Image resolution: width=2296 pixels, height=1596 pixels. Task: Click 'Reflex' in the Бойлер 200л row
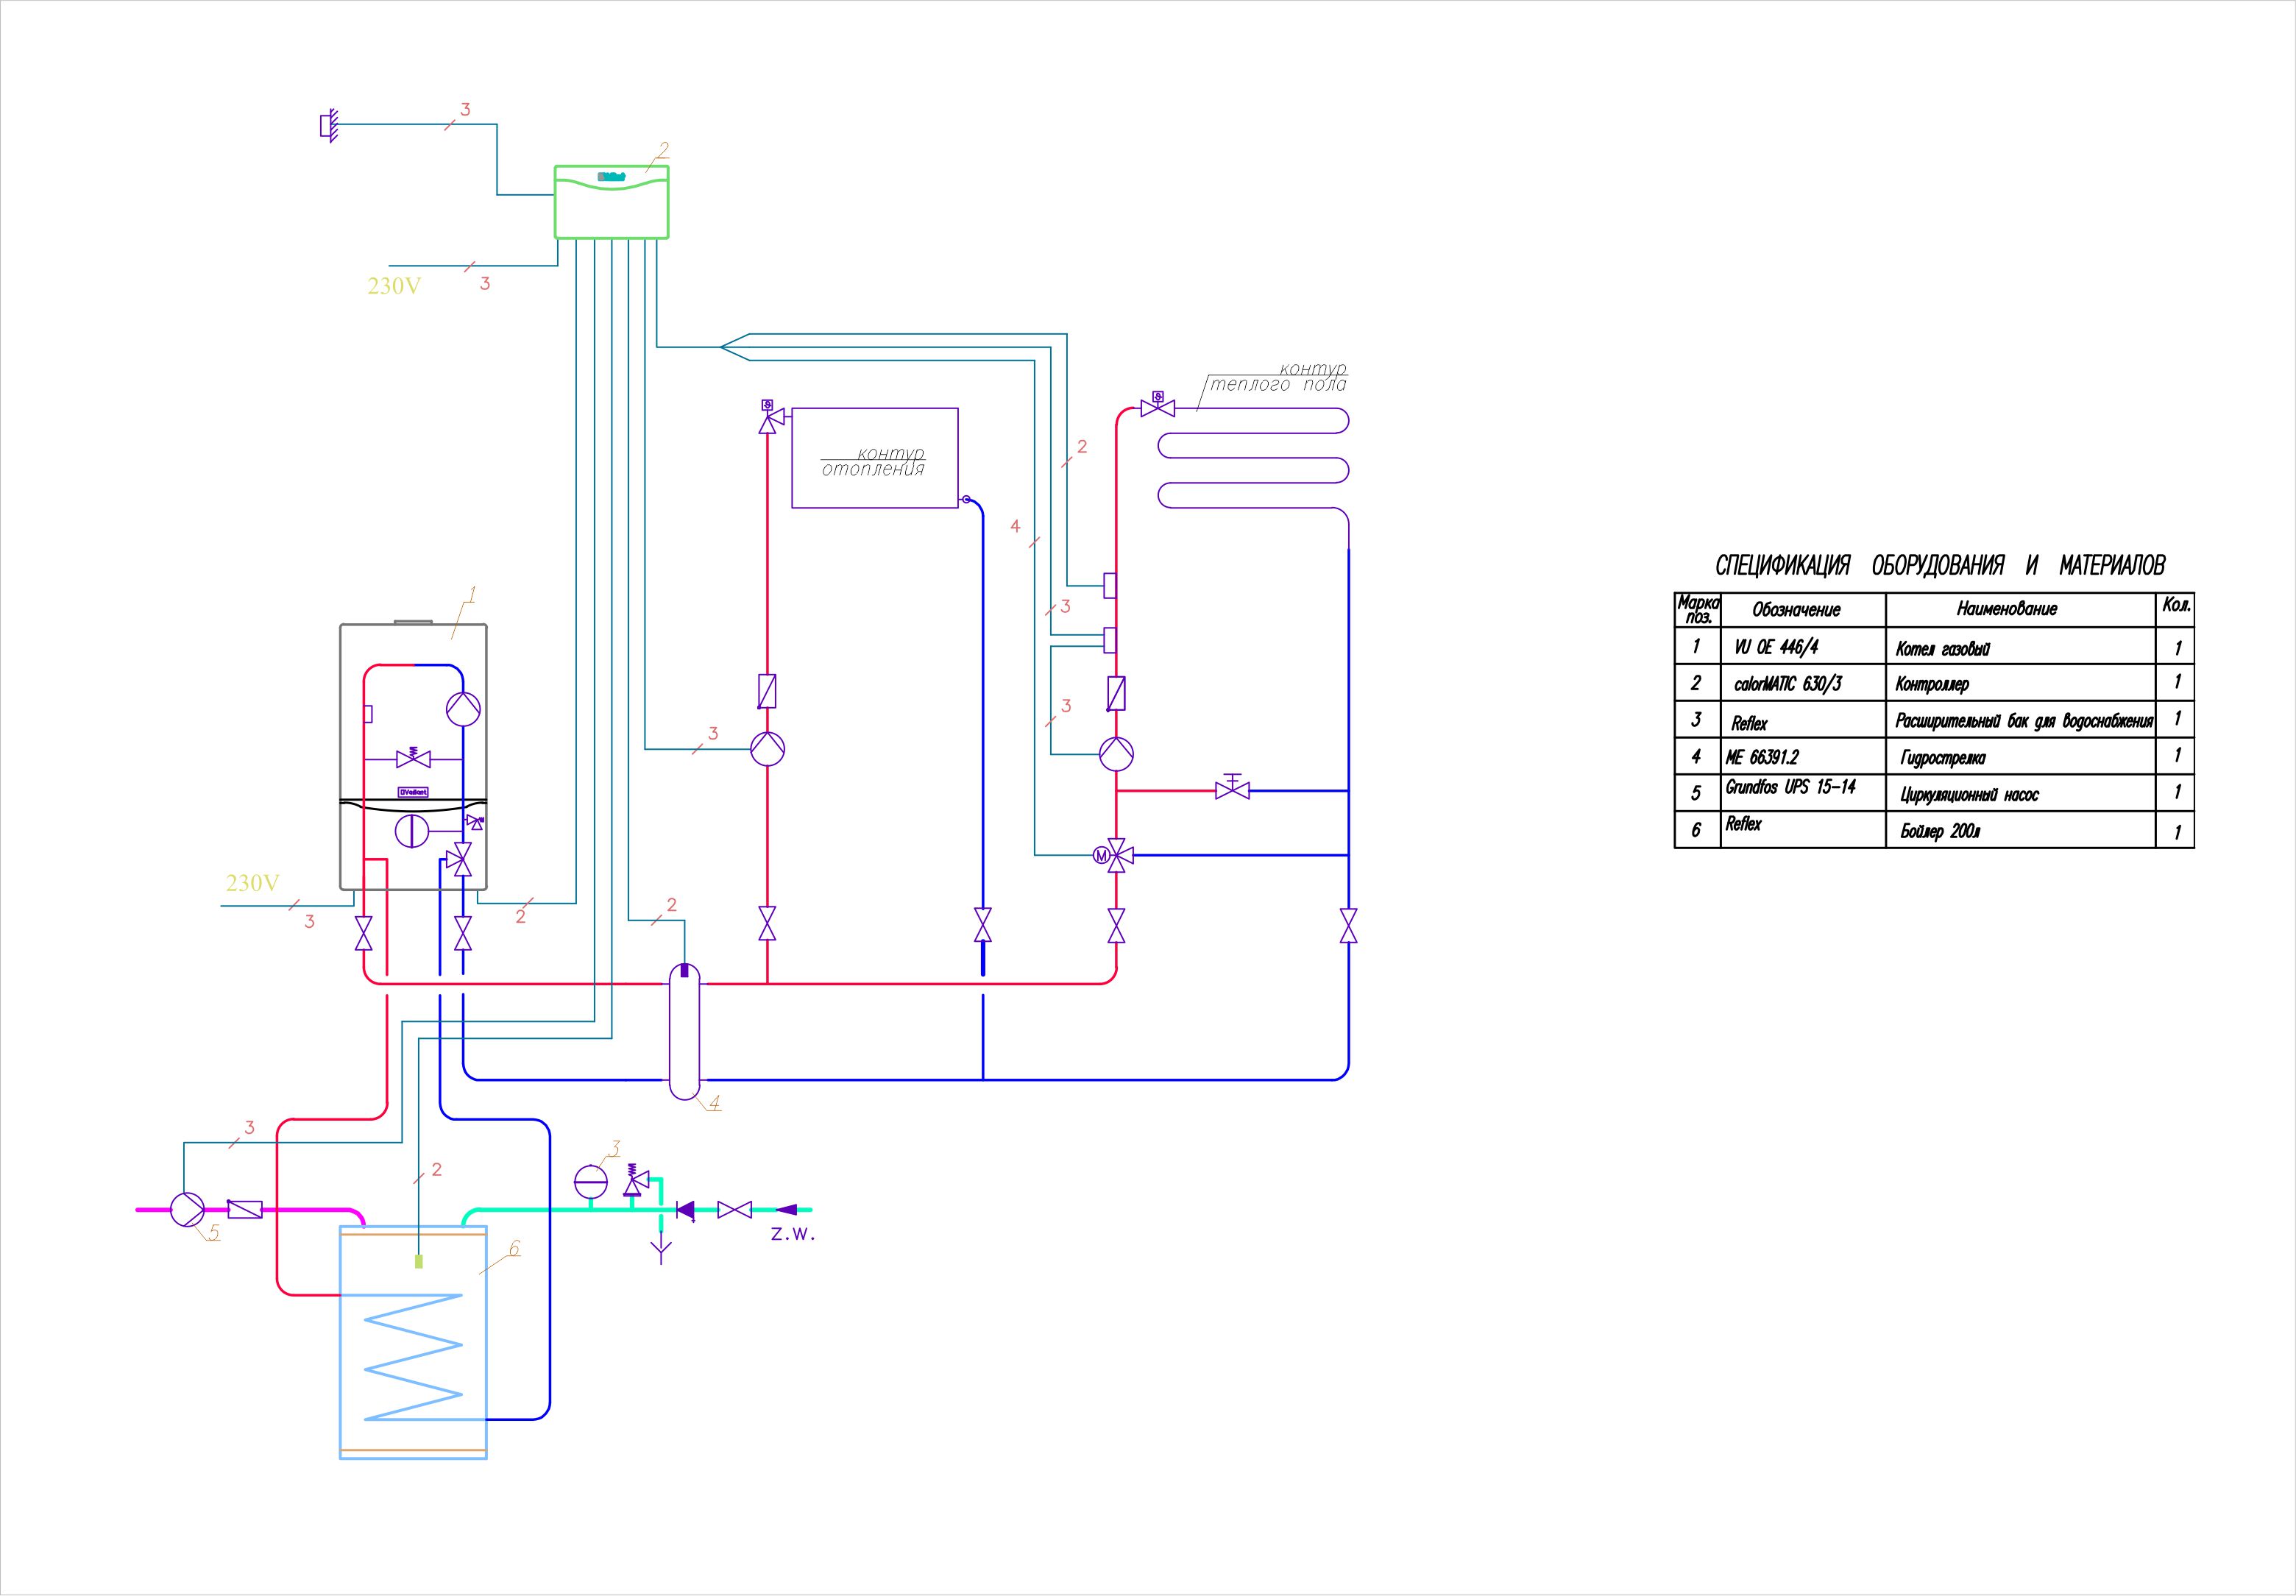(1743, 825)
